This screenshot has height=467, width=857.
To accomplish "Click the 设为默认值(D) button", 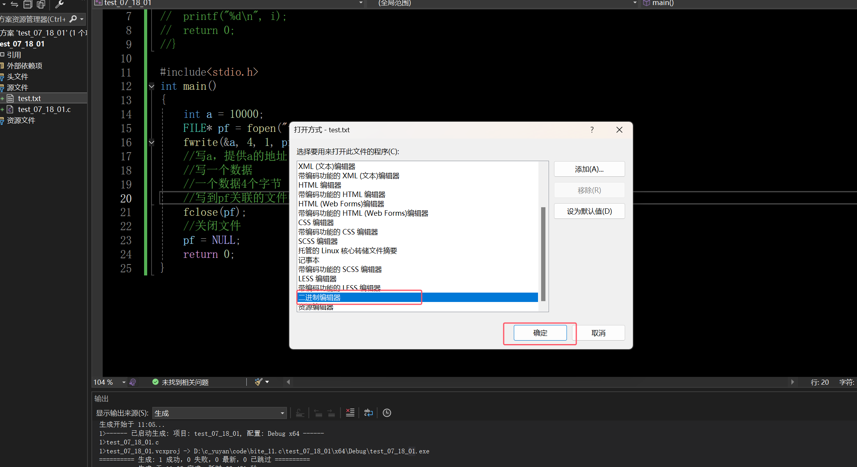I will pyautogui.click(x=589, y=211).
